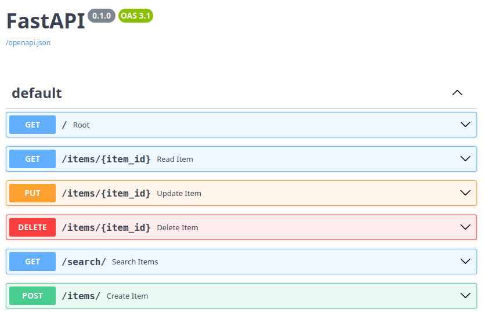Click the /items/{item_id} path for Delete Item
Image resolution: width=484 pixels, height=312 pixels.
[x=106, y=228]
